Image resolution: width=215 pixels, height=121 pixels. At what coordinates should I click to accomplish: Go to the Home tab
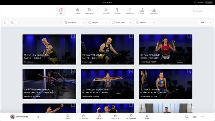click(68, 117)
